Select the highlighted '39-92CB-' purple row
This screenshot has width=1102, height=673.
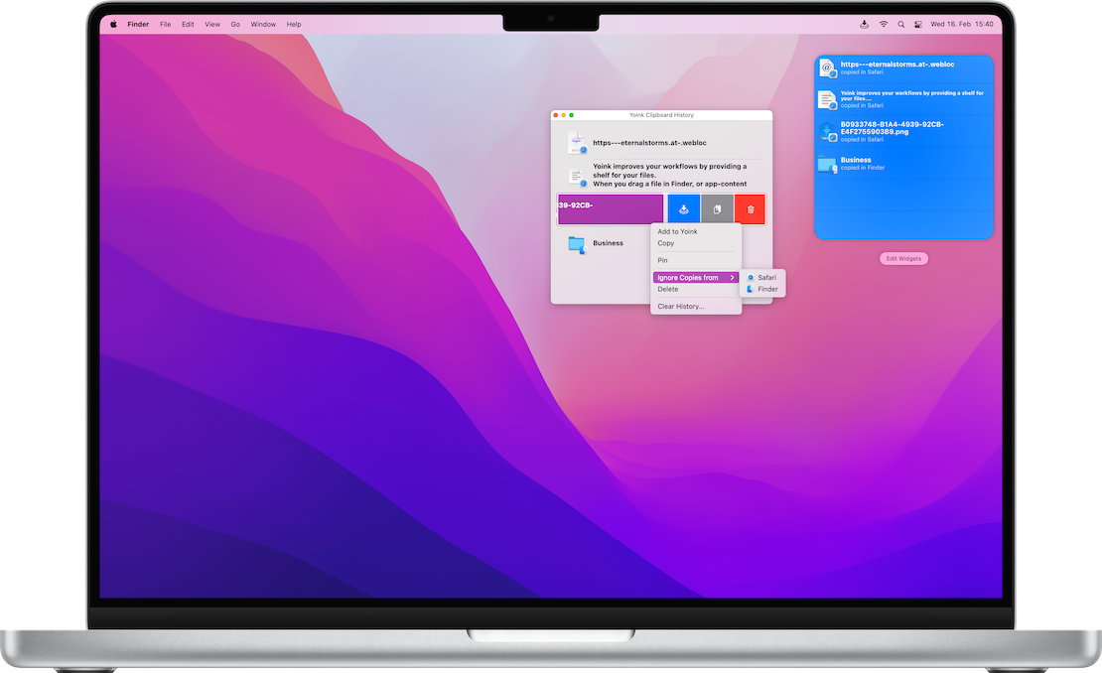[611, 209]
